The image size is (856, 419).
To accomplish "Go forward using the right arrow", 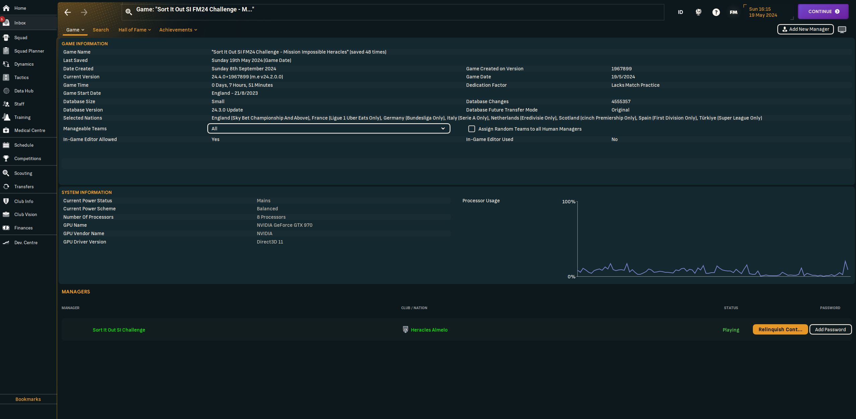I will point(84,12).
